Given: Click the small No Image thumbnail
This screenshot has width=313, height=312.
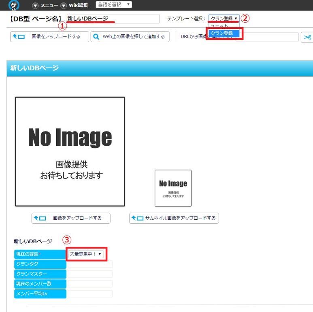Looking at the screenshot, I should click(x=173, y=188).
